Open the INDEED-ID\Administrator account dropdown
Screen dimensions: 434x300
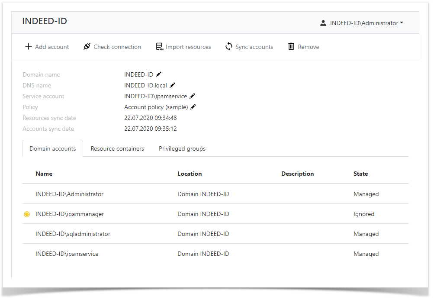(366, 23)
